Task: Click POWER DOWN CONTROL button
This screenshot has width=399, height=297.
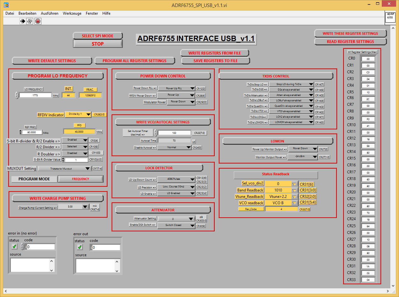Action: (163, 76)
